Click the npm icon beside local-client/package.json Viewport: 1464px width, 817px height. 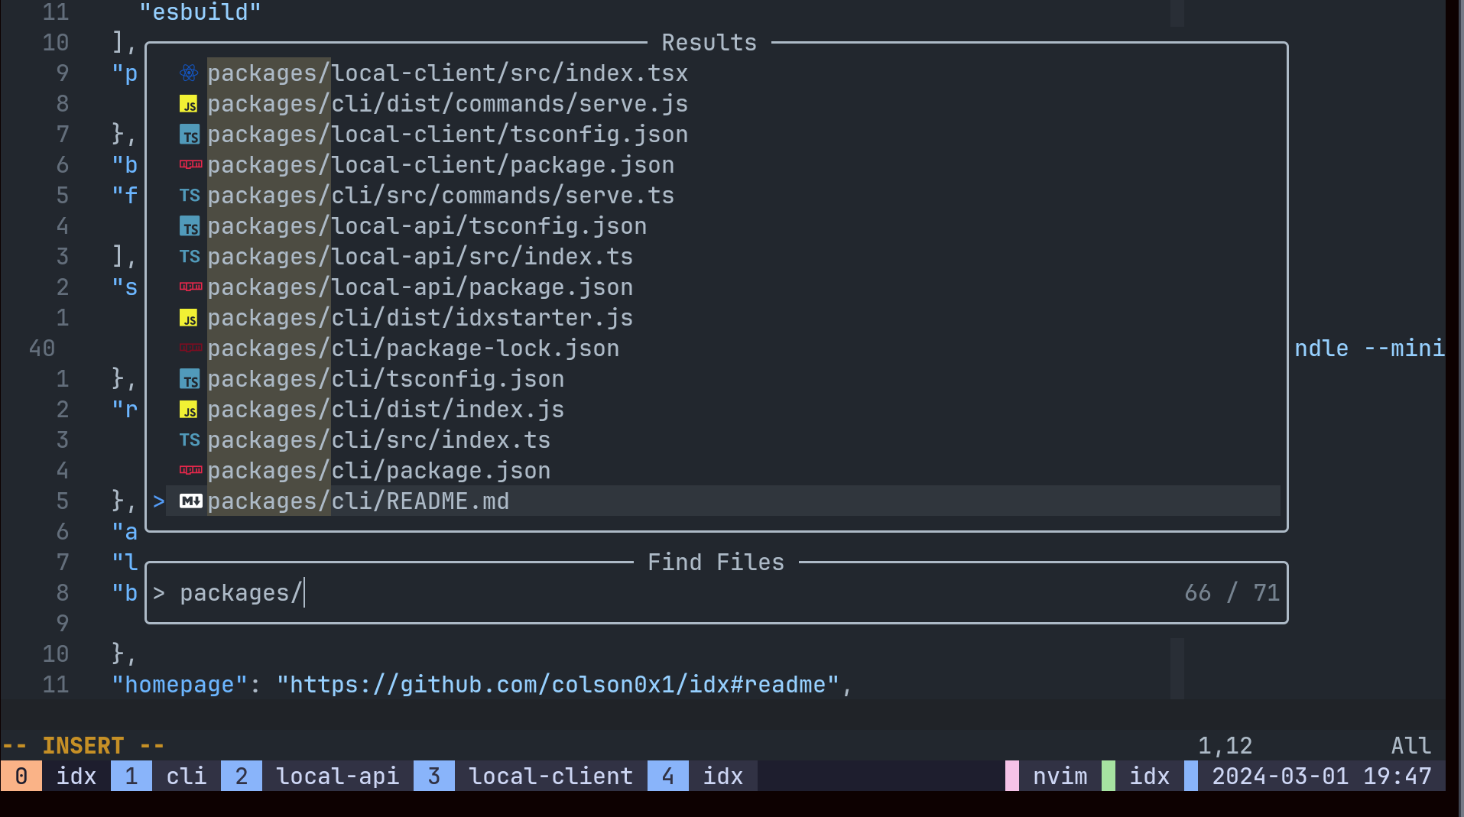190,164
